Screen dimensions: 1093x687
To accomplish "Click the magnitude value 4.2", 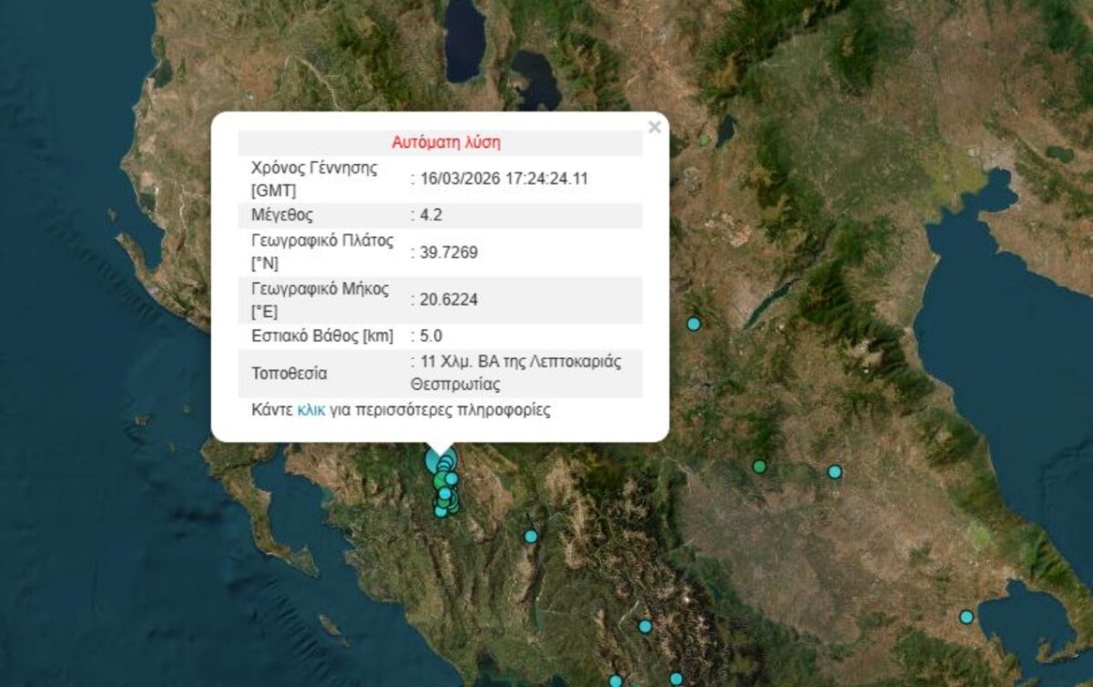I will 431,216.
